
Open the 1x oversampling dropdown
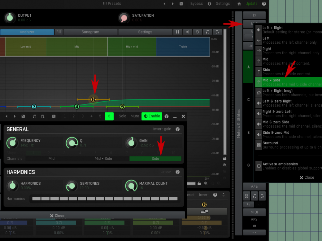pyautogui.click(x=254, y=15)
